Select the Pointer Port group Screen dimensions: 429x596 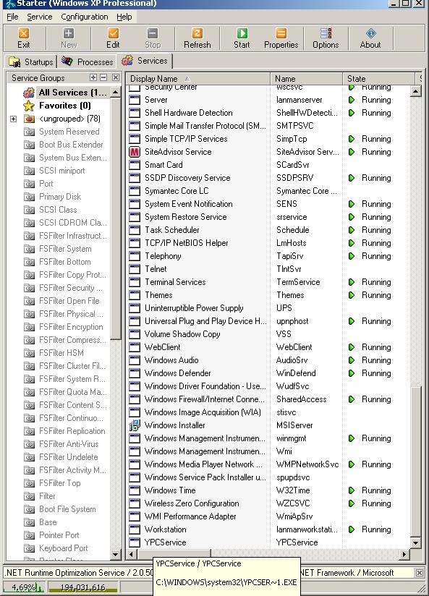click(x=59, y=535)
